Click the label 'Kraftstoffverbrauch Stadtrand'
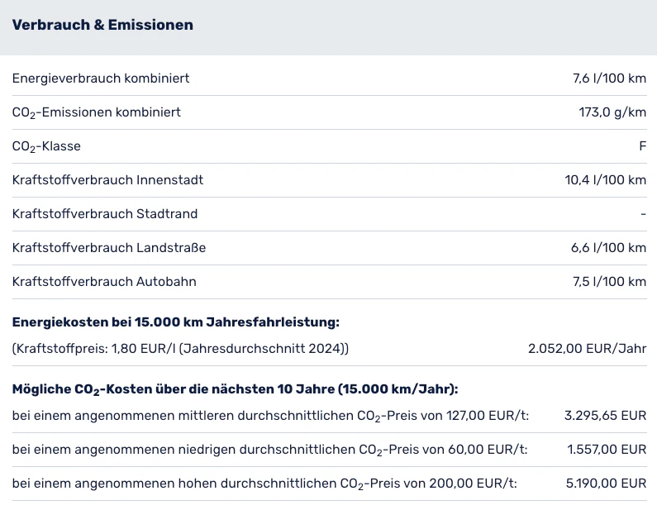 [x=105, y=214]
